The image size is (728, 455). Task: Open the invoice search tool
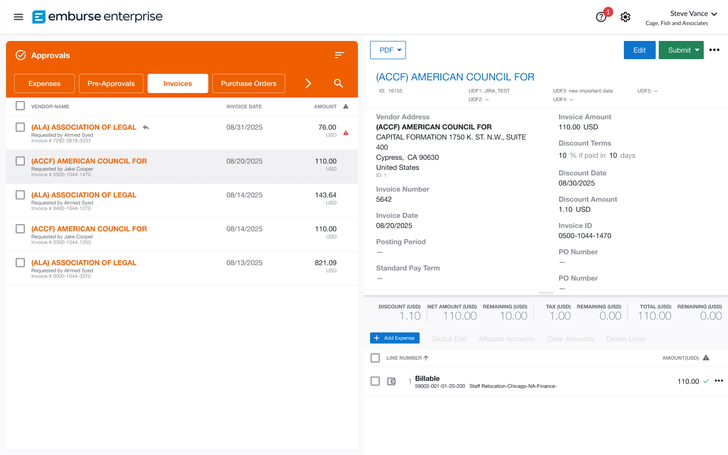pyautogui.click(x=338, y=83)
